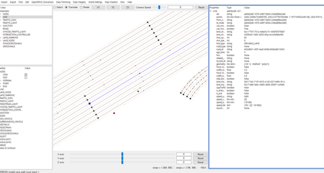Uncheck the NODE VIEW checkbox
The image size is (324, 173).
[x=26, y=74]
